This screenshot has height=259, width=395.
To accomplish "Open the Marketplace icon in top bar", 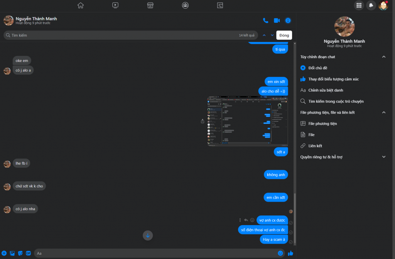I will (x=150, y=5).
